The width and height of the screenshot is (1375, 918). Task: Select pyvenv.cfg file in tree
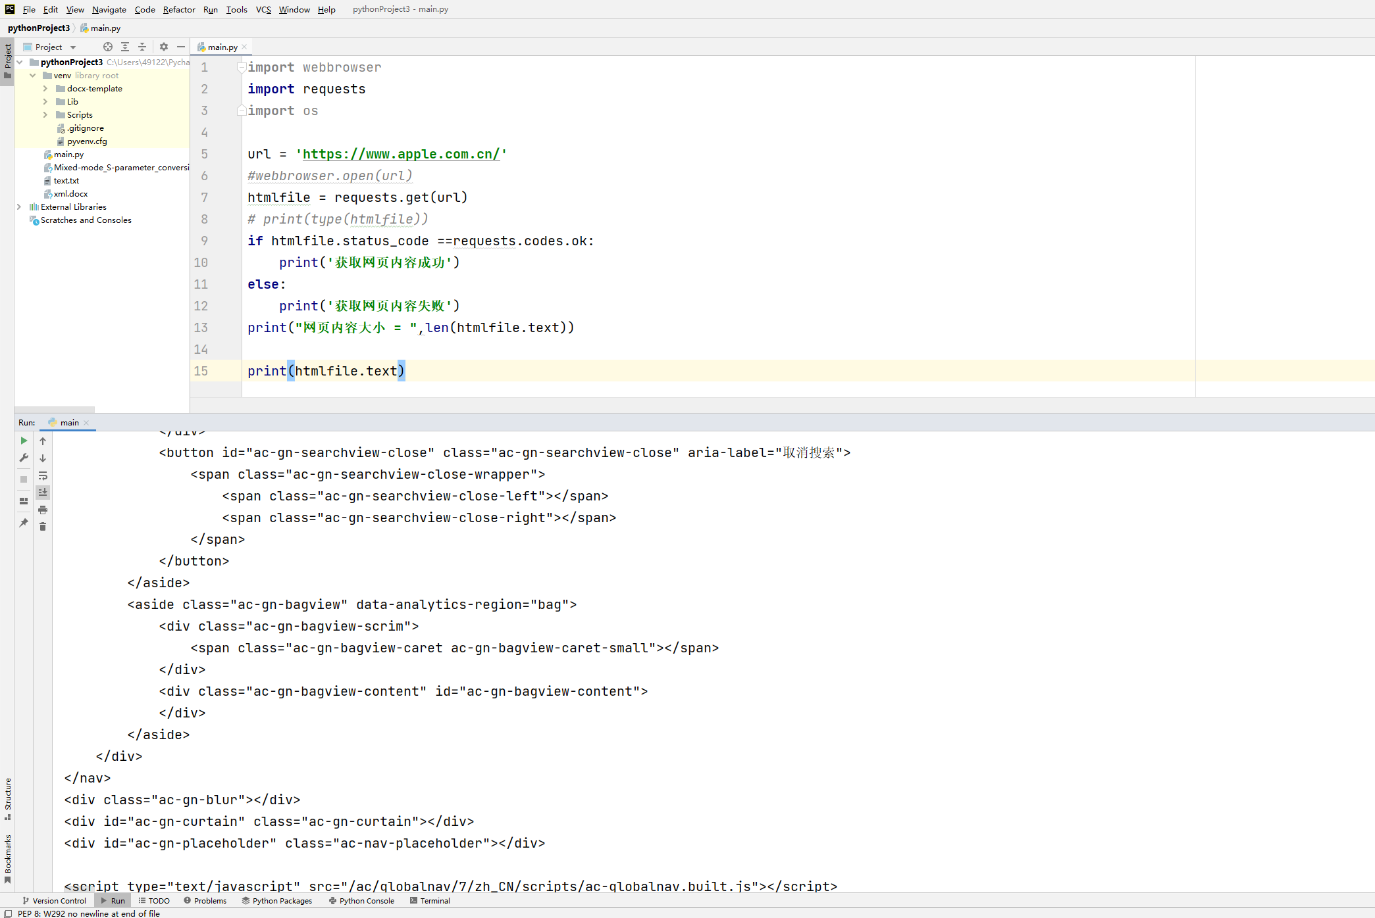click(87, 141)
